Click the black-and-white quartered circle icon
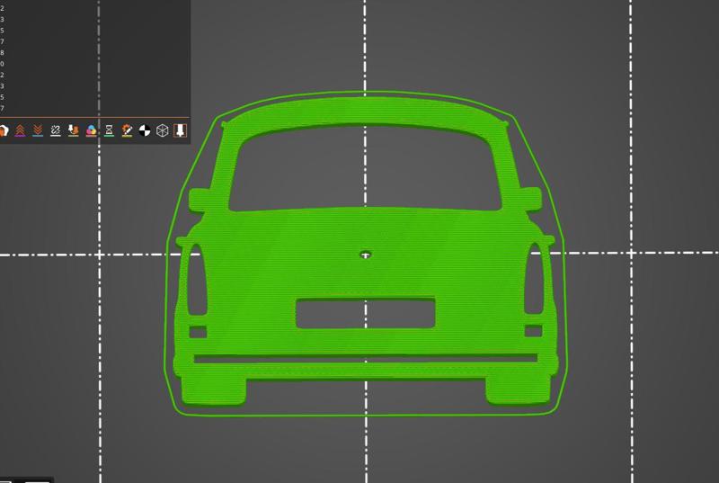The image size is (719, 483). pyautogui.click(x=145, y=130)
